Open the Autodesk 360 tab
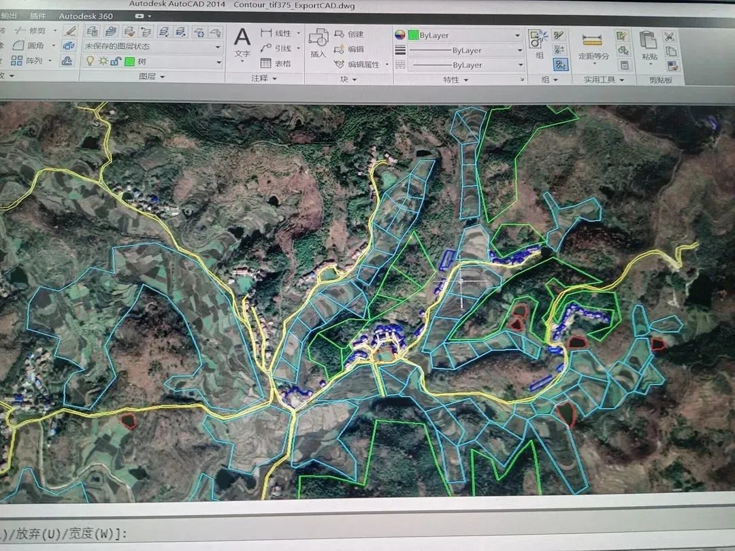The image size is (735, 551). pyautogui.click(x=86, y=15)
